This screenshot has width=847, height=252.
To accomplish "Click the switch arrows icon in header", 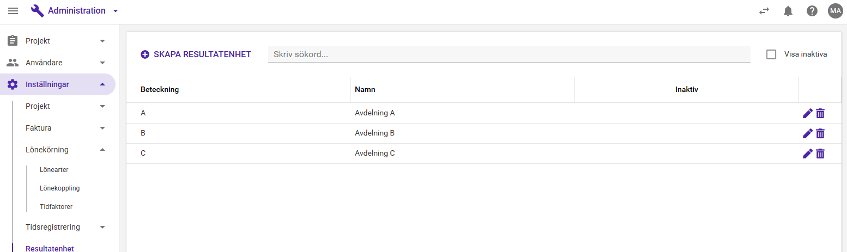I will (764, 11).
